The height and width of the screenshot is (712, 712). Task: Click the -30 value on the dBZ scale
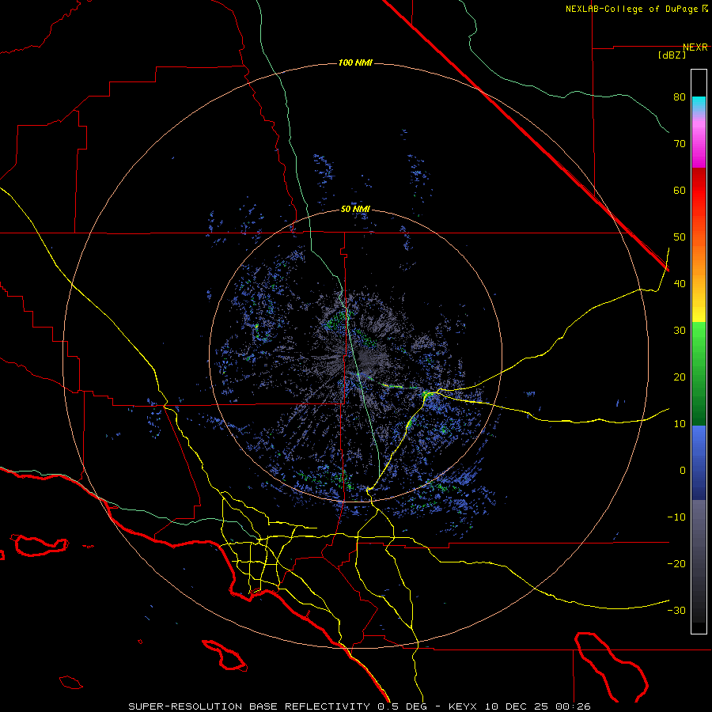[676, 611]
